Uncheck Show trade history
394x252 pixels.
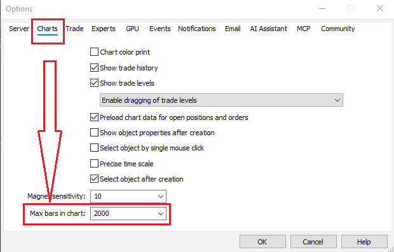[94, 68]
